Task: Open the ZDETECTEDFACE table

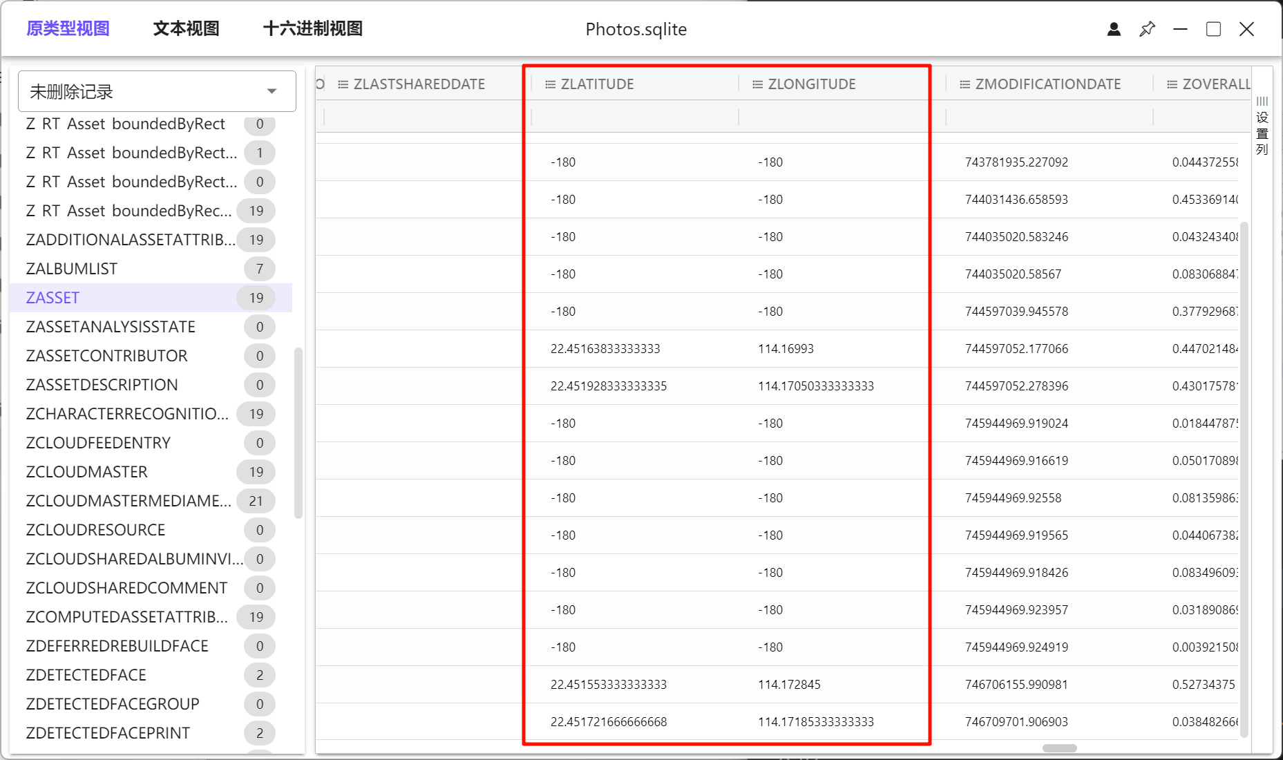Action: point(86,675)
